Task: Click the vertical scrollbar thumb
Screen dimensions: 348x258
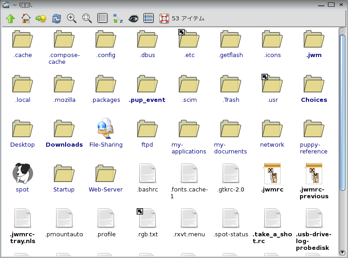Action: pos(343,112)
